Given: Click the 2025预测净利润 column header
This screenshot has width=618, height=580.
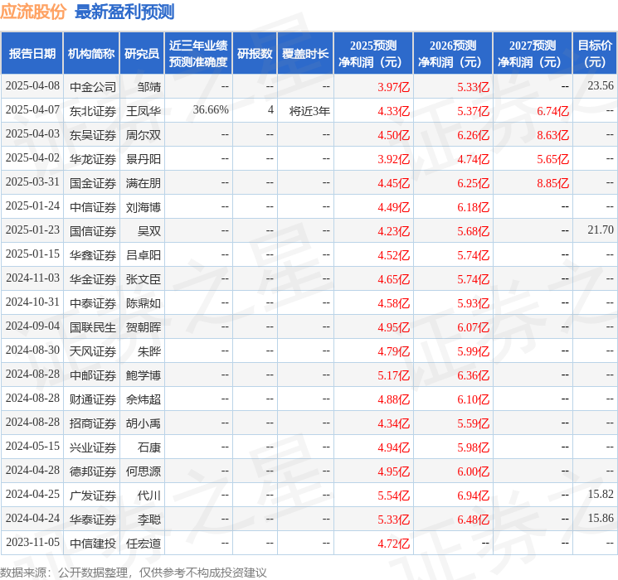Looking at the screenshot, I should [x=373, y=54].
